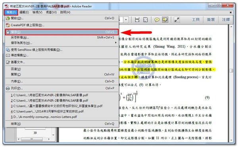
Task: Open recent file 5 nomics-Letters.pdf
Action: 44,117
